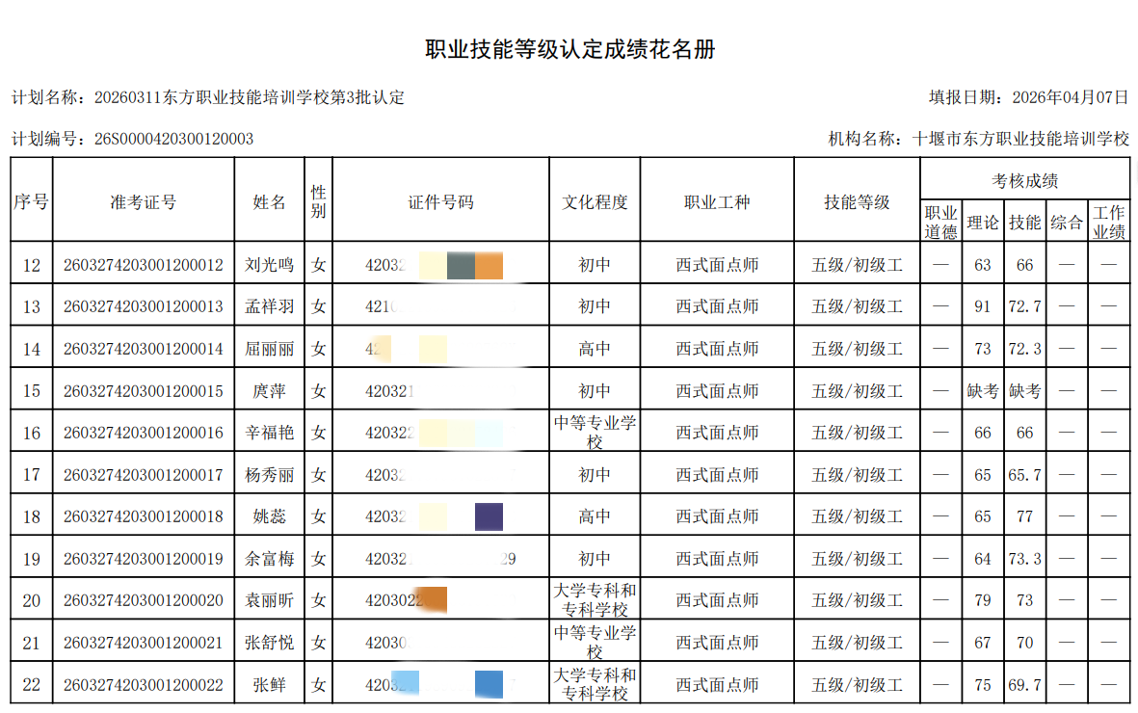
Task: Click the 序号 column header
Action: point(31,201)
